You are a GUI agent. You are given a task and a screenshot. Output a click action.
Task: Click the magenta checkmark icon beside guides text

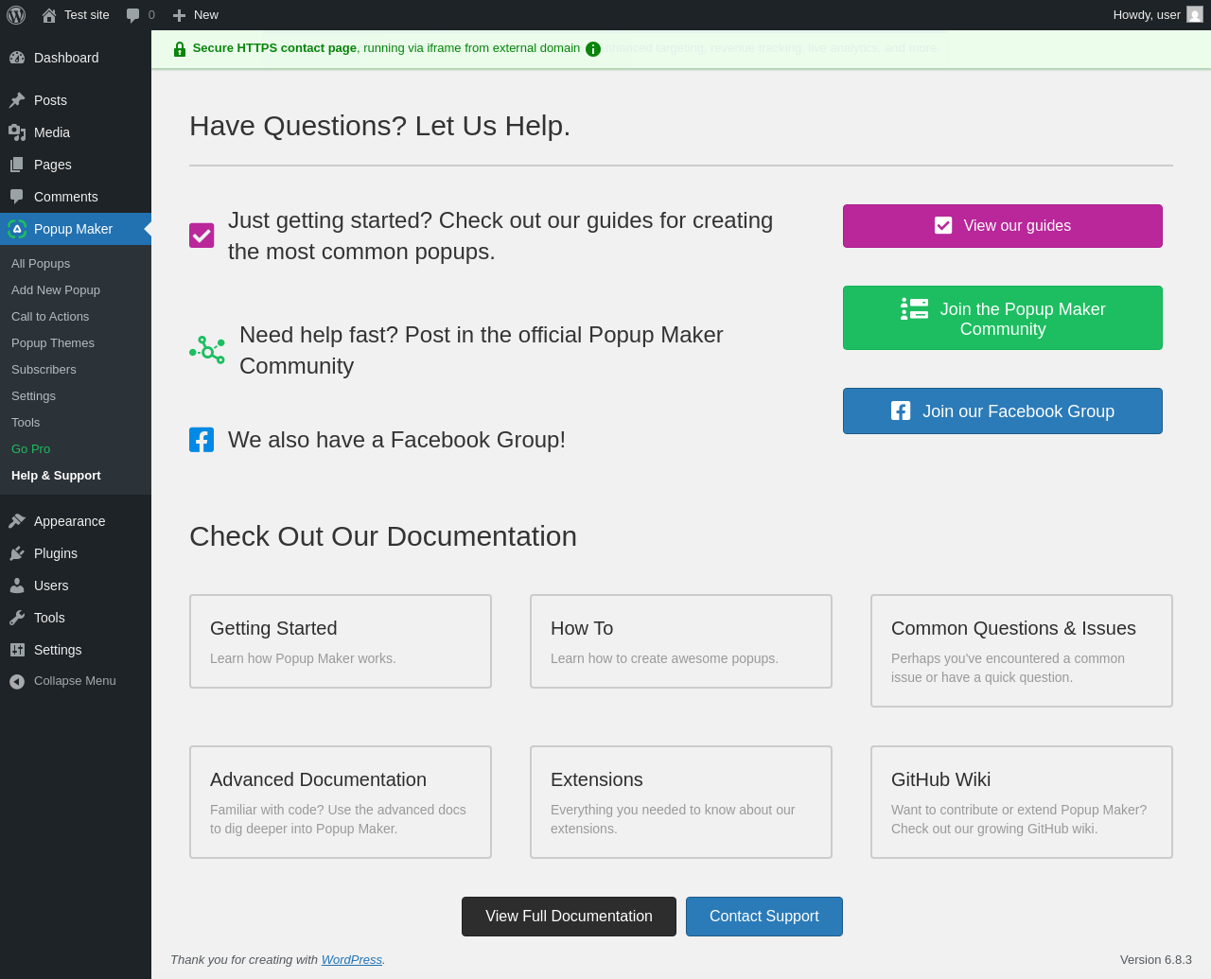point(202,236)
